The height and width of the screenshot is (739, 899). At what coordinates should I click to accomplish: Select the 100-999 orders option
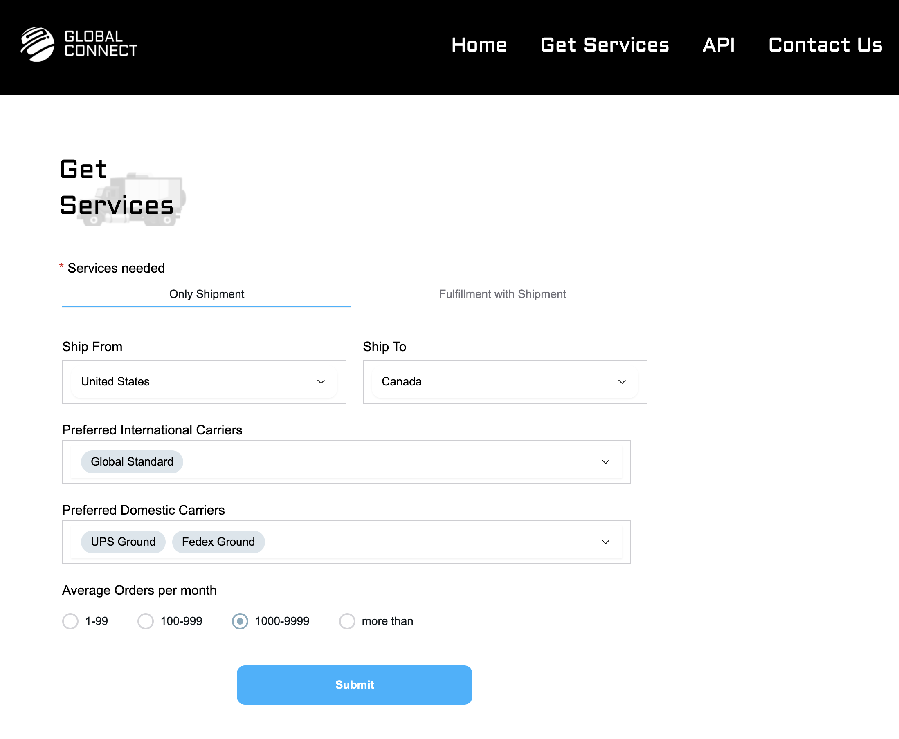click(x=145, y=621)
